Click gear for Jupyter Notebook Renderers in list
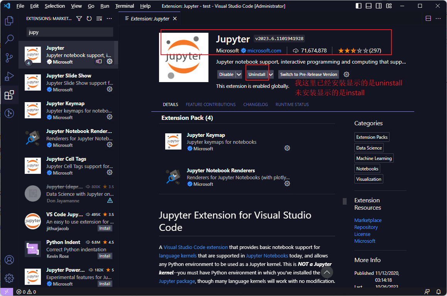Viewport: 447px width, 296px height. [110, 145]
